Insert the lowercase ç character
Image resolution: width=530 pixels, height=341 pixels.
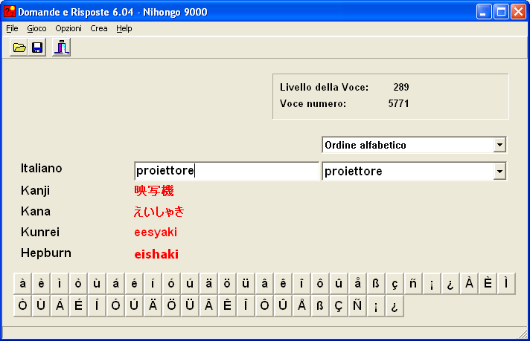click(395, 284)
